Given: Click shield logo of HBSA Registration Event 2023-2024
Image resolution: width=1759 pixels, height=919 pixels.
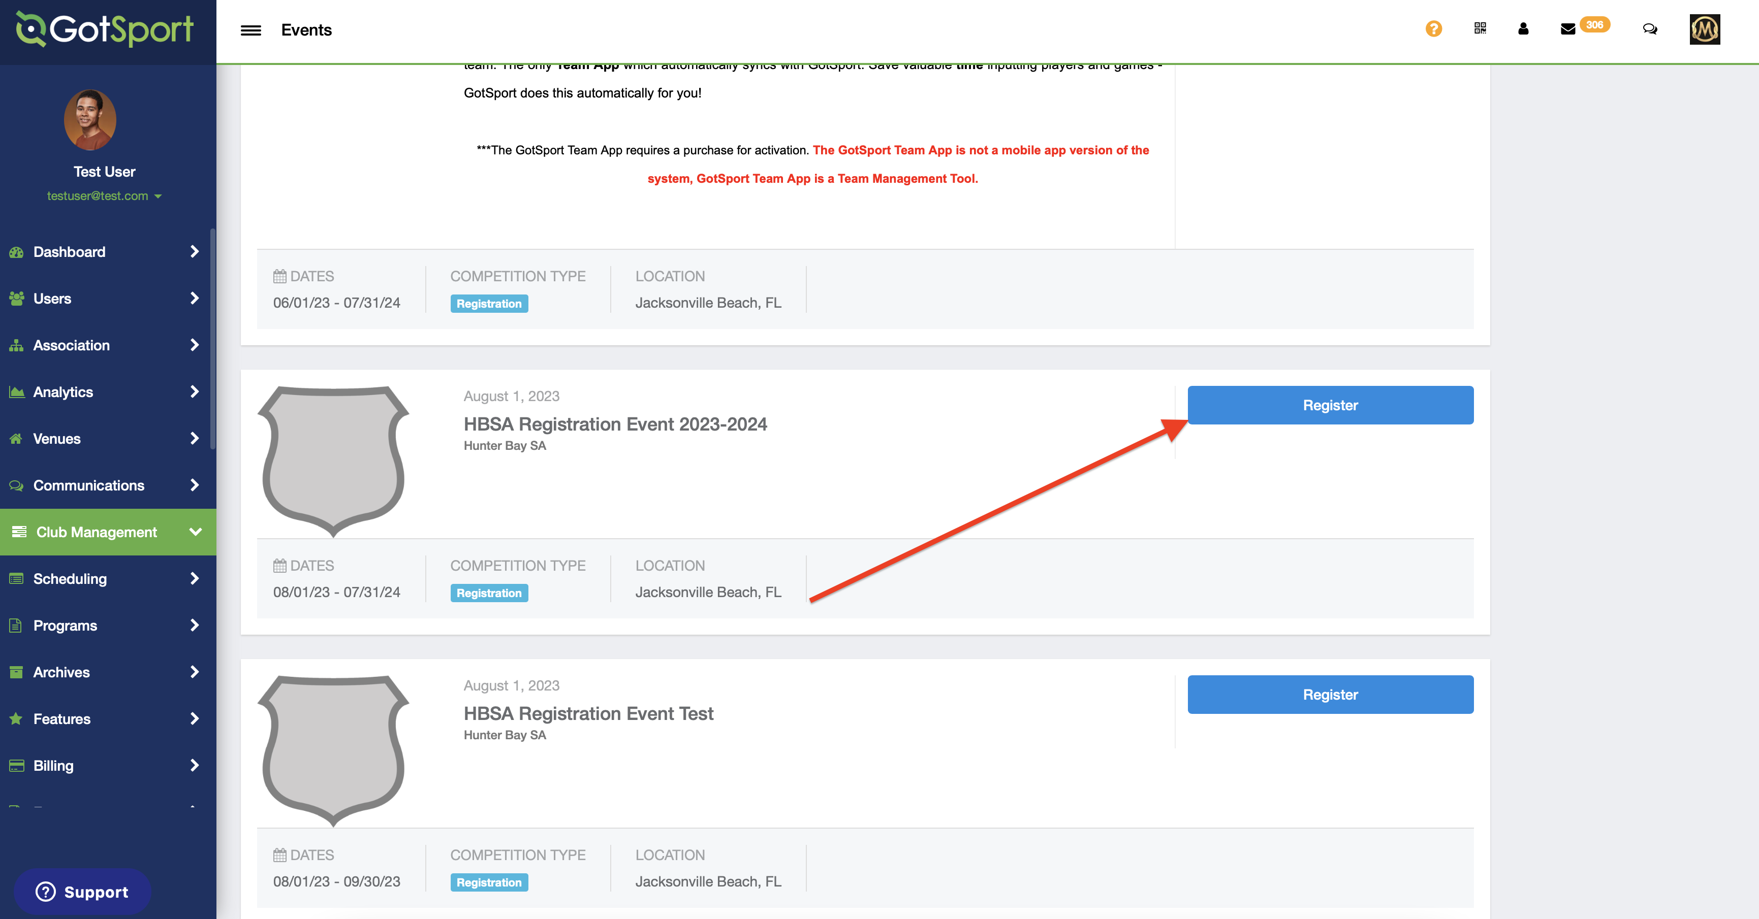Looking at the screenshot, I should [x=333, y=461].
